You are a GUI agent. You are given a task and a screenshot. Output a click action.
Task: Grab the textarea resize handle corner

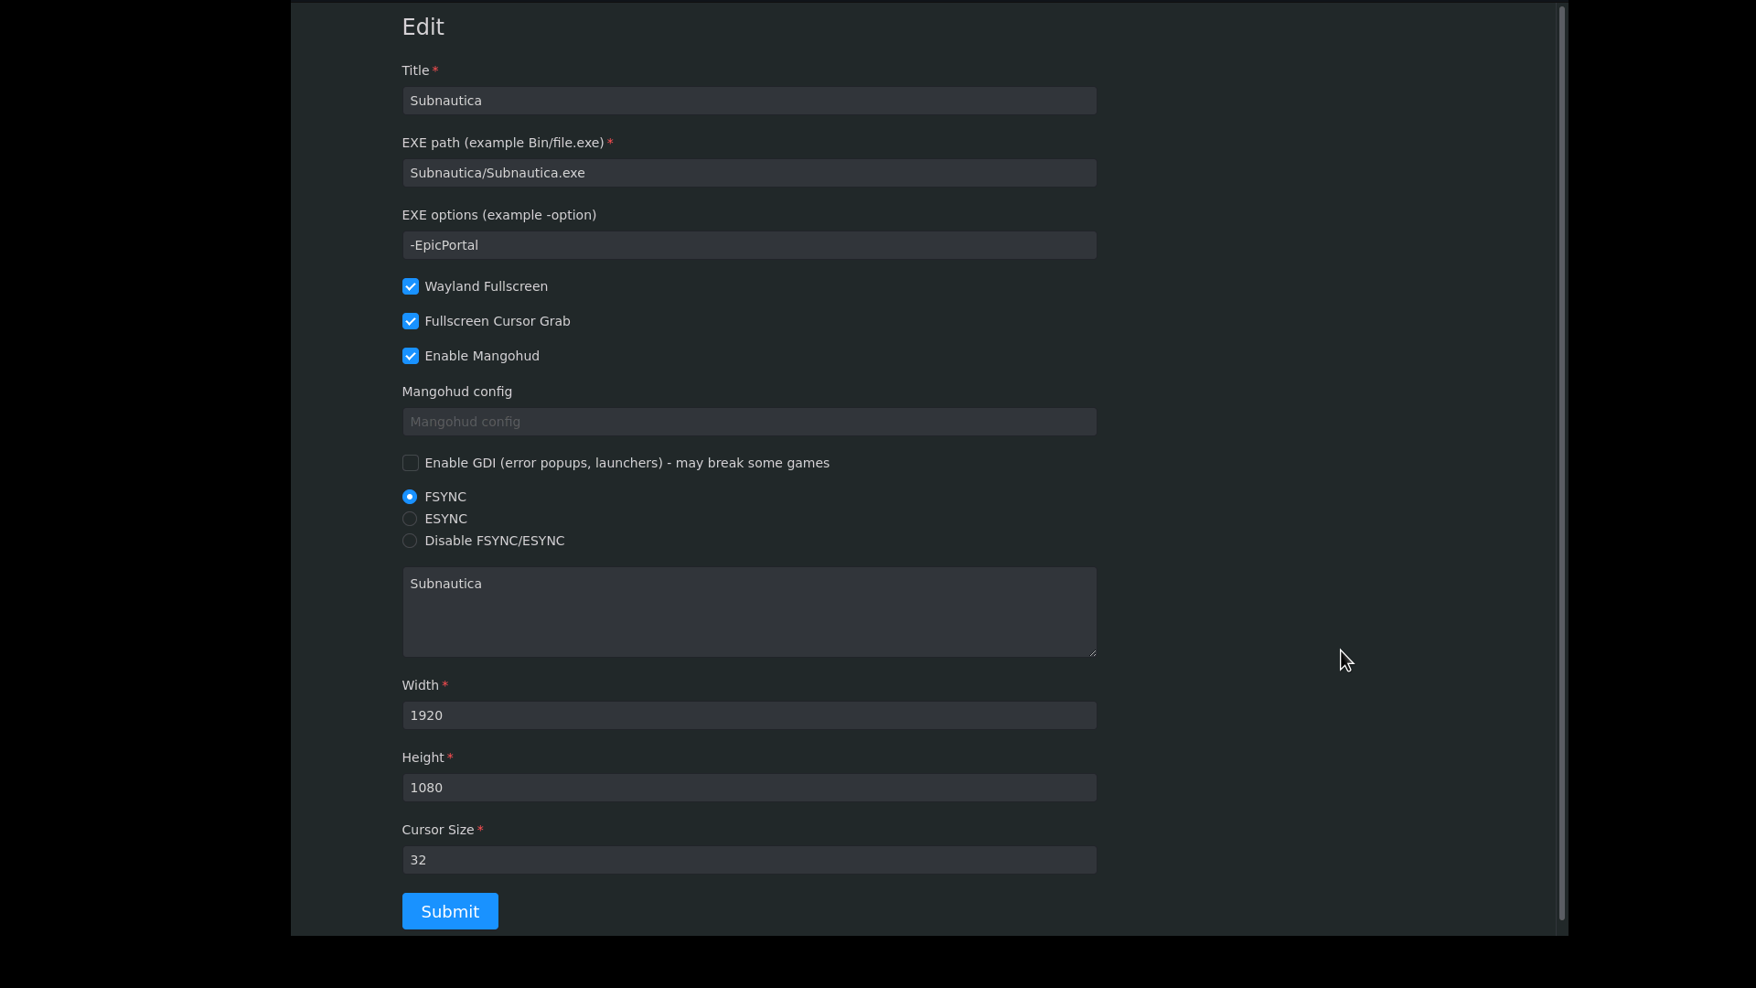pyautogui.click(x=1092, y=652)
